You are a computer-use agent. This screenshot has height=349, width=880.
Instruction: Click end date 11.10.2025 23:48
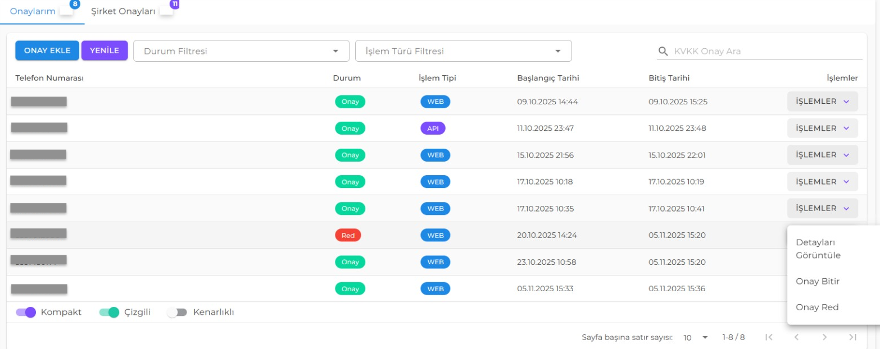[677, 128]
